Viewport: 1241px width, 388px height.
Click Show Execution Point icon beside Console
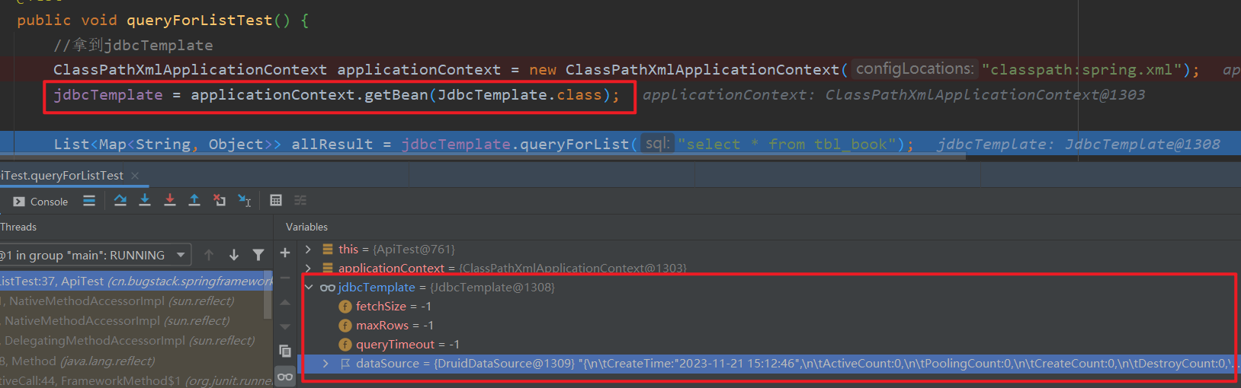(x=89, y=201)
